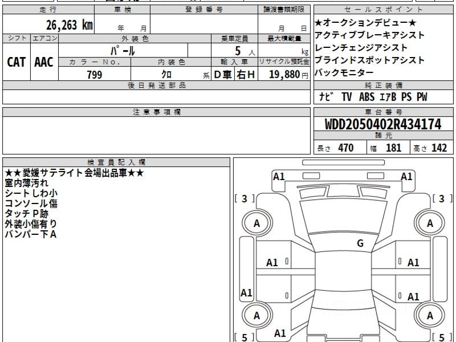Select the エアB equipment item
This screenshot has width=456, height=342.
coord(388,97)
